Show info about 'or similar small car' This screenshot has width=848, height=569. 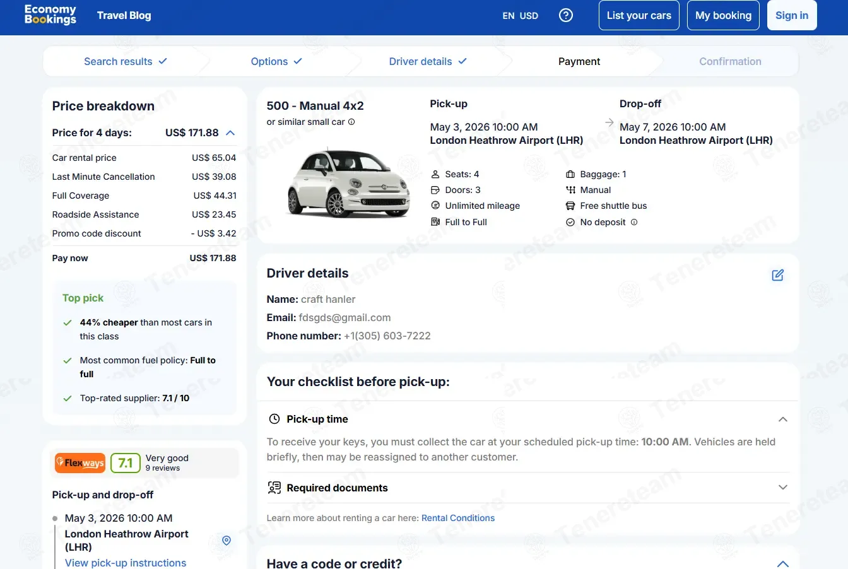[x=351, y=122]
